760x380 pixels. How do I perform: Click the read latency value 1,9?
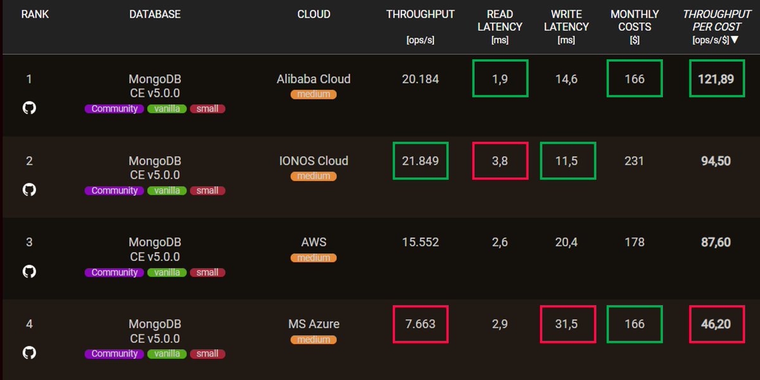pyautogui.click(x=500, y=79)
